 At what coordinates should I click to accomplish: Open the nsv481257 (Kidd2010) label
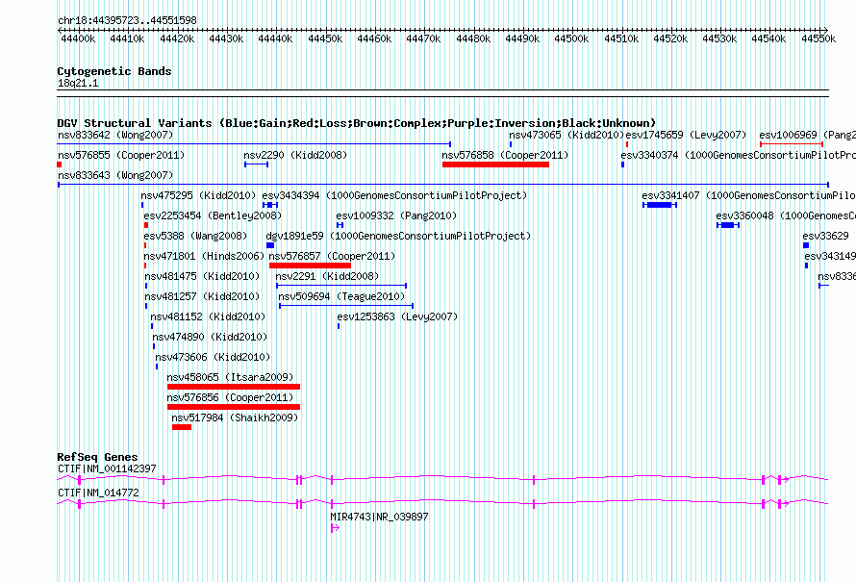click(202, 296)
